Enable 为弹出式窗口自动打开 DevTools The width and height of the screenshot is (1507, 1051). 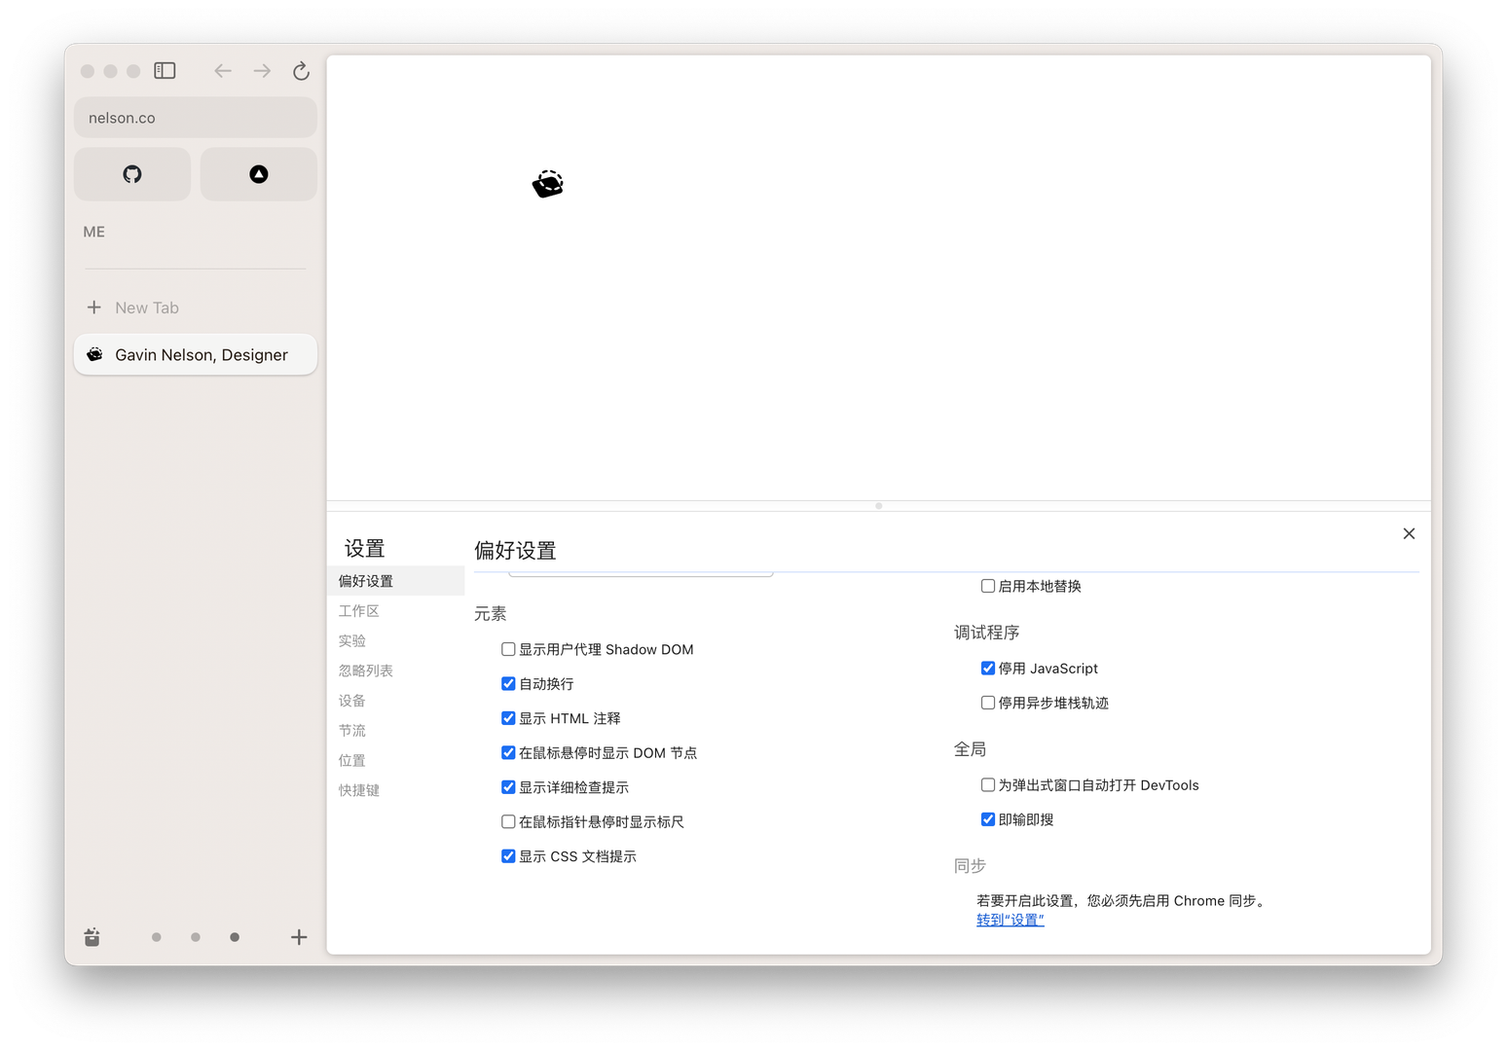click(988, 785)
